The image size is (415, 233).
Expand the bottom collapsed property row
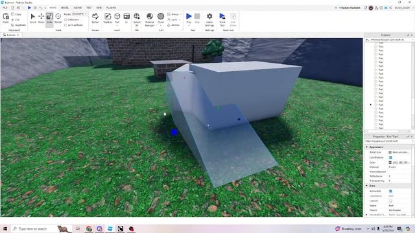click(x=367, y=215)
